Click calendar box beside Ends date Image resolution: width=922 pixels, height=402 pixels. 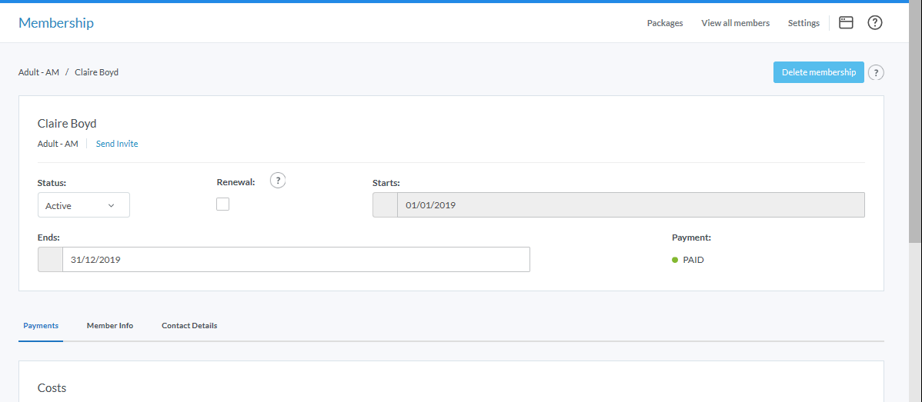[50, 260]
